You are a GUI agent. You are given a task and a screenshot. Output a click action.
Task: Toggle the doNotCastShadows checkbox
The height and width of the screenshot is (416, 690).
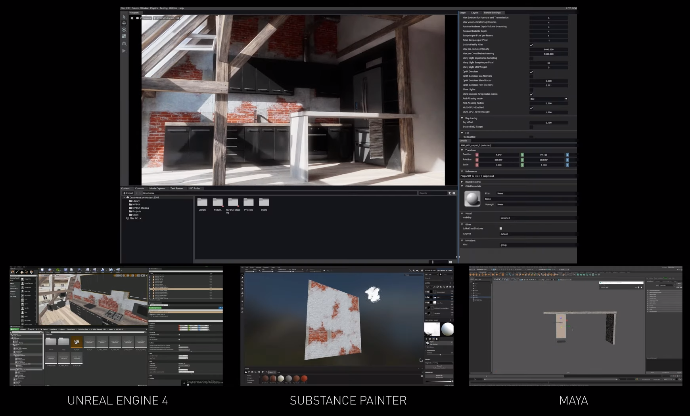501,229
